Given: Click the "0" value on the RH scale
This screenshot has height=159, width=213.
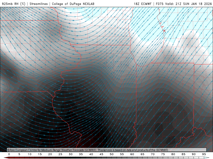Looking at the screenshot, I should point(9,154).
